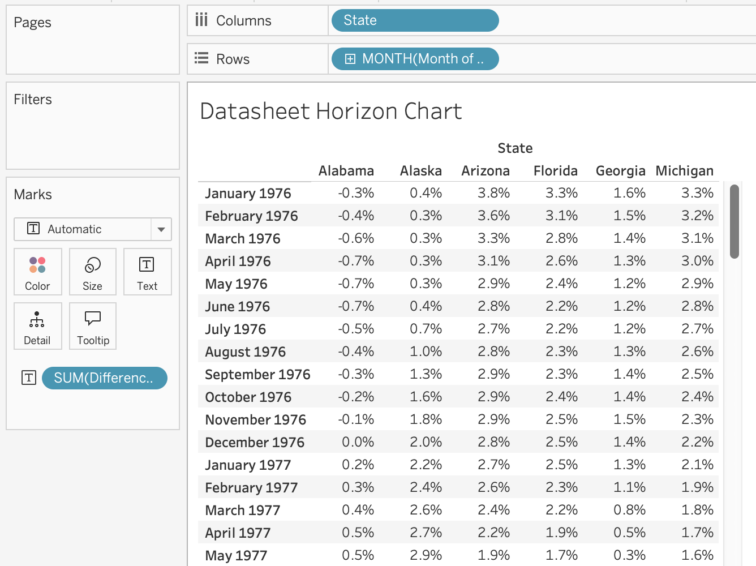Select the SUM(Differenc.. pill in Marks

104,378
